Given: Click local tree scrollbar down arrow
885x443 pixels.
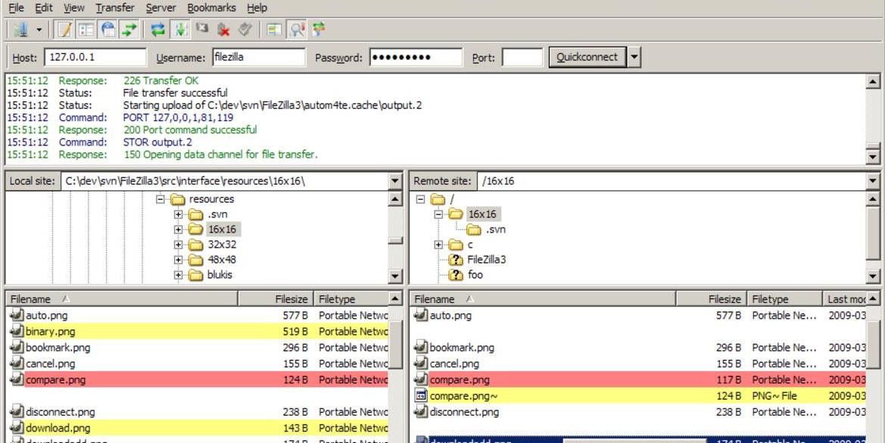Looking at the screenshot, I should coord(395,276).
